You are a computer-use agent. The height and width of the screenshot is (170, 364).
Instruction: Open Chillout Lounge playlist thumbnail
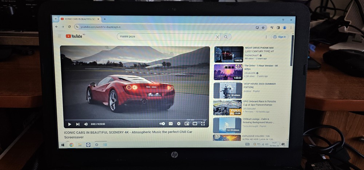pyautogui.click(x=227, y=125)
